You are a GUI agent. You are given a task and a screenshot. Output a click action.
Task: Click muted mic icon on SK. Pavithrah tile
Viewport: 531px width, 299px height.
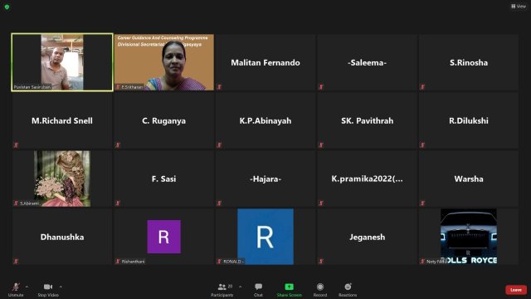[321, 145]
